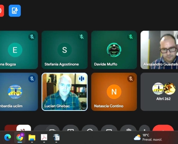Click the muted mic icon on Davide Muffo
The image size is (178, 144).
[x=131, y=37]
